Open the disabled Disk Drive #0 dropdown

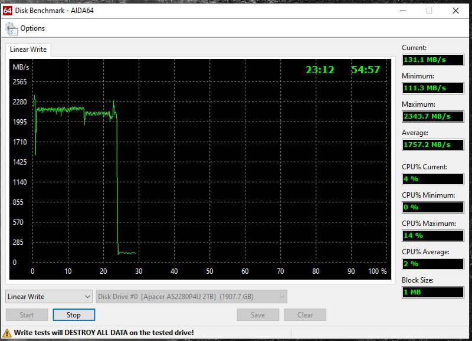click(x=191, y=296)
